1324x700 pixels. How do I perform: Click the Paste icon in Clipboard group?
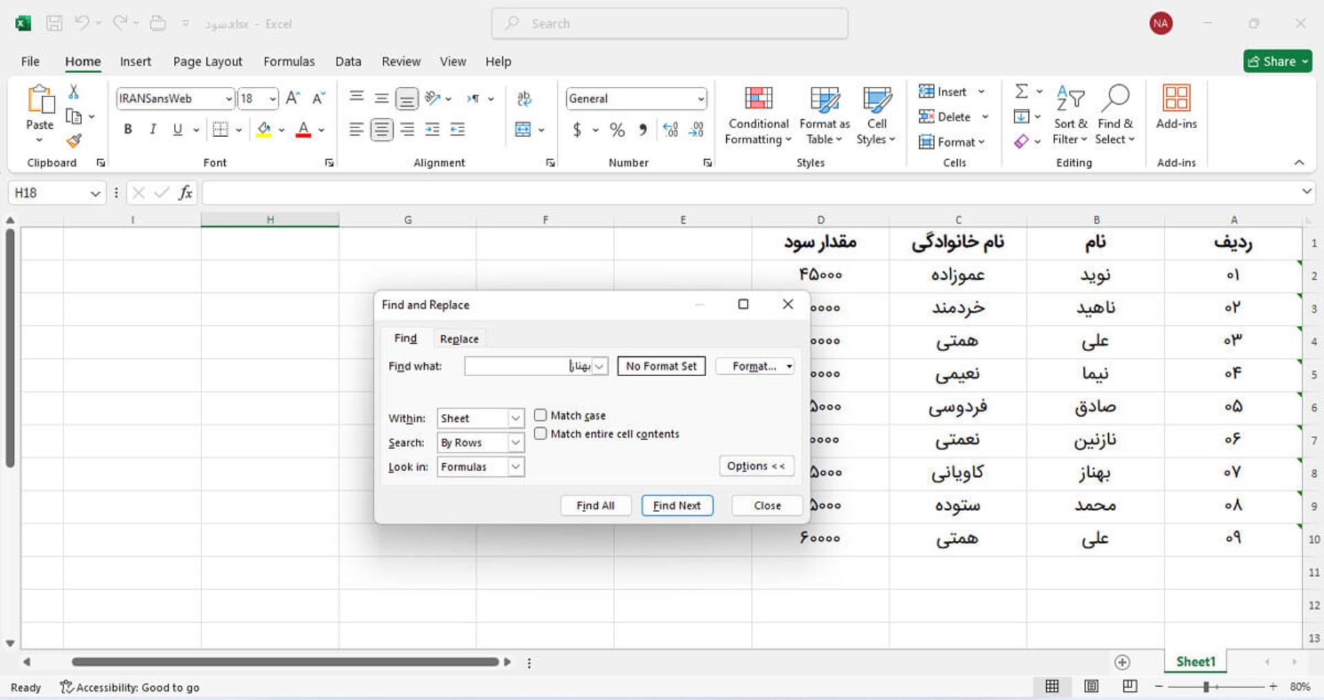40,99
